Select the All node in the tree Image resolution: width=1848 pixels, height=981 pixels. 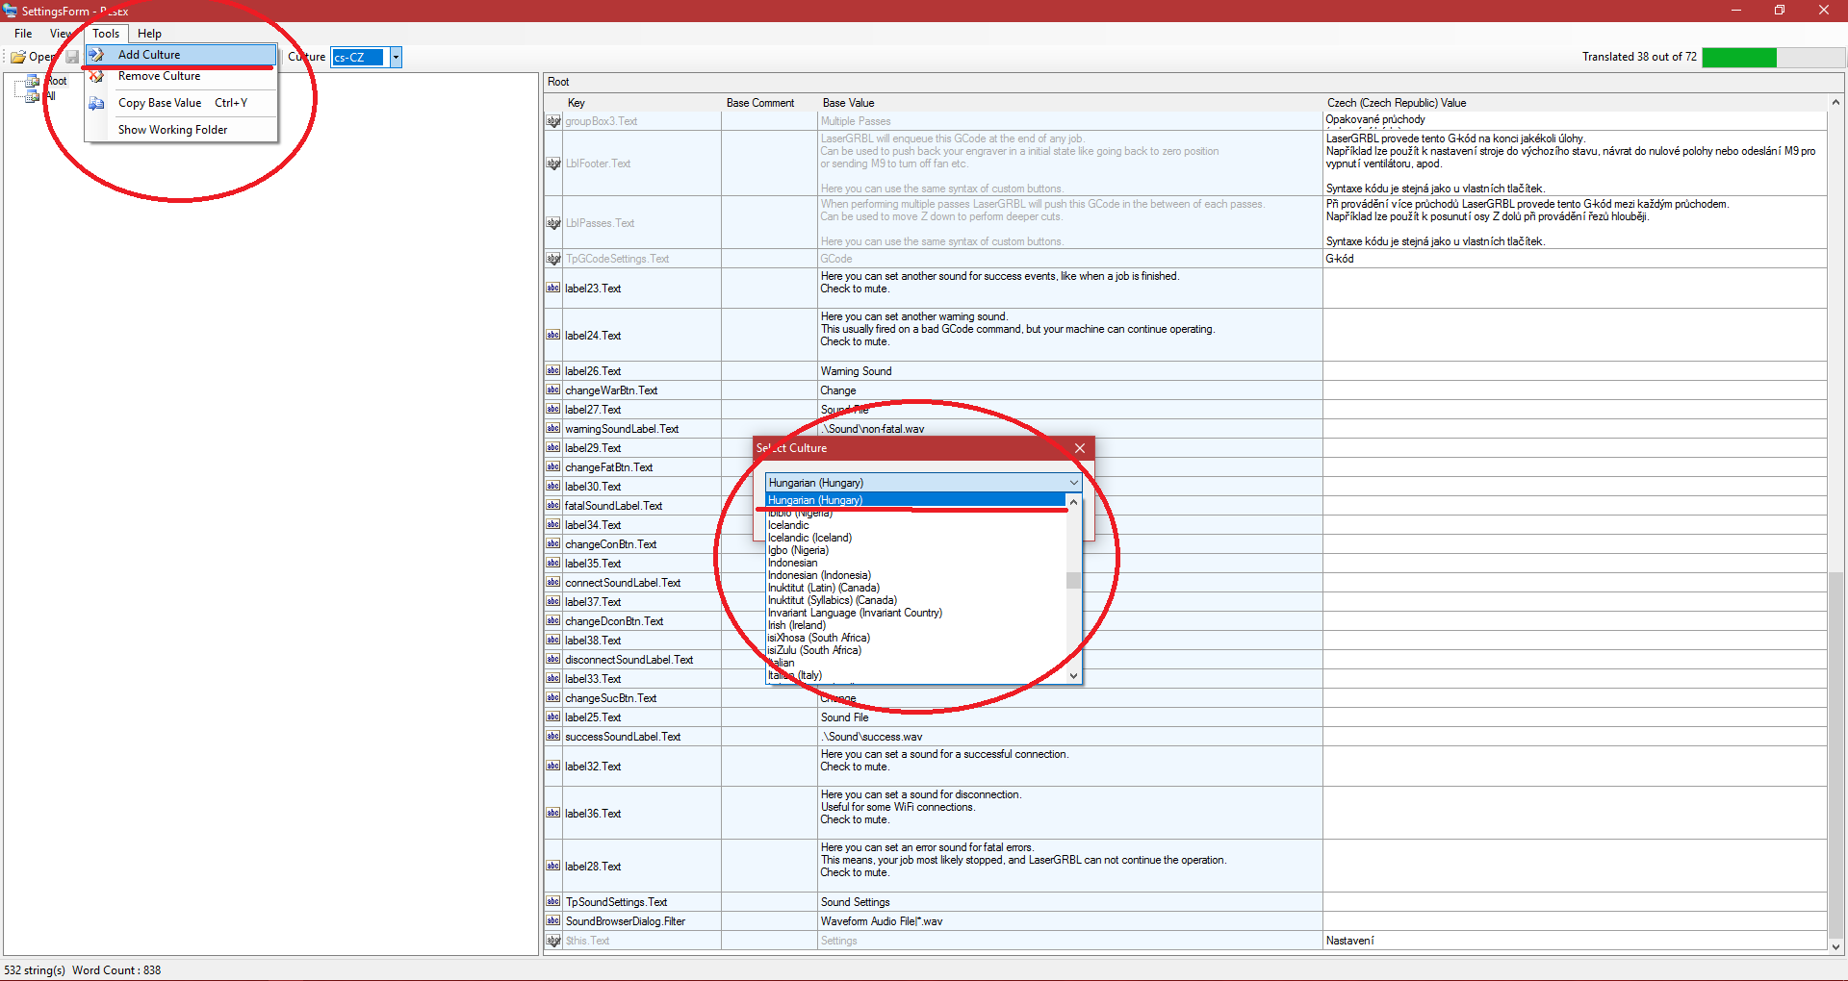(x=51, y=95)
